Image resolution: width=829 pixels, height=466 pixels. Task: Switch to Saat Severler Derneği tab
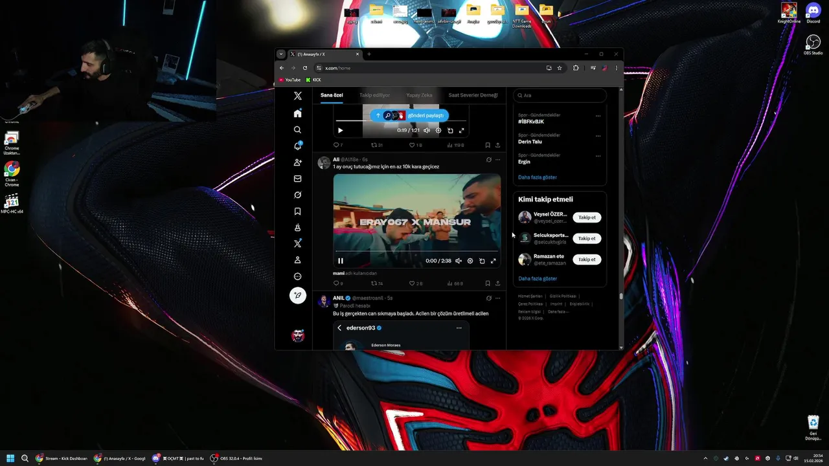click(473, 95)
